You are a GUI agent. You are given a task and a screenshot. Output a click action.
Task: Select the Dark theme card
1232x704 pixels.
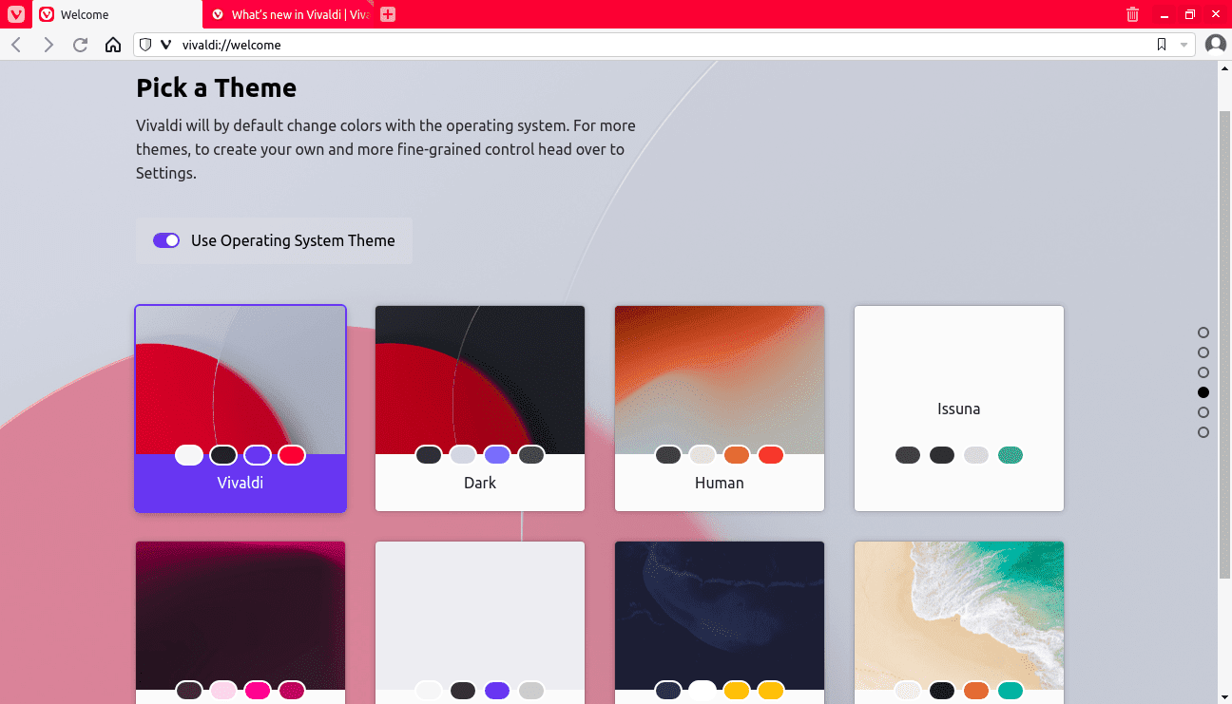[x=480, y=409]
